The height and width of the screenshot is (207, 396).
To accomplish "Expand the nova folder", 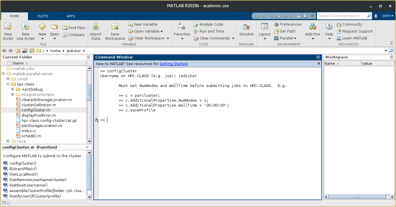I will tap(7, 141).
